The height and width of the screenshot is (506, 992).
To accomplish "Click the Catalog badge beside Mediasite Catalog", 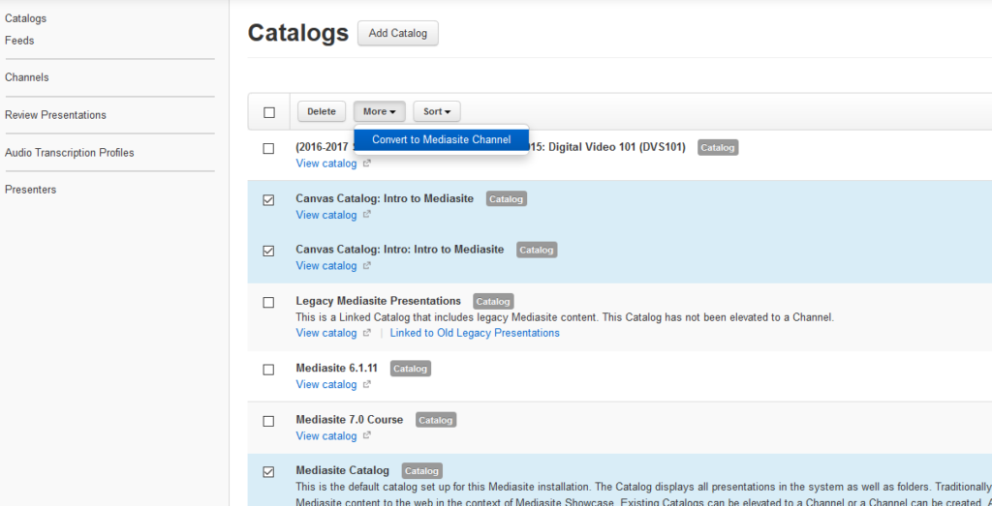I will [422, 471].
